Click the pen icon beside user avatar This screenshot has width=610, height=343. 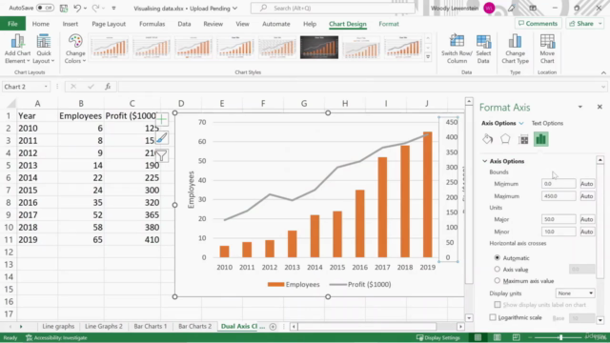[x=511, y=8]
